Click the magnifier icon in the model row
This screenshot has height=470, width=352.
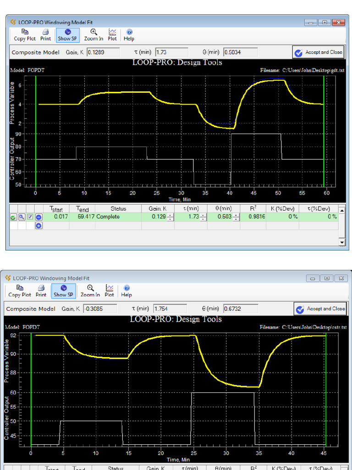(22, 217)
